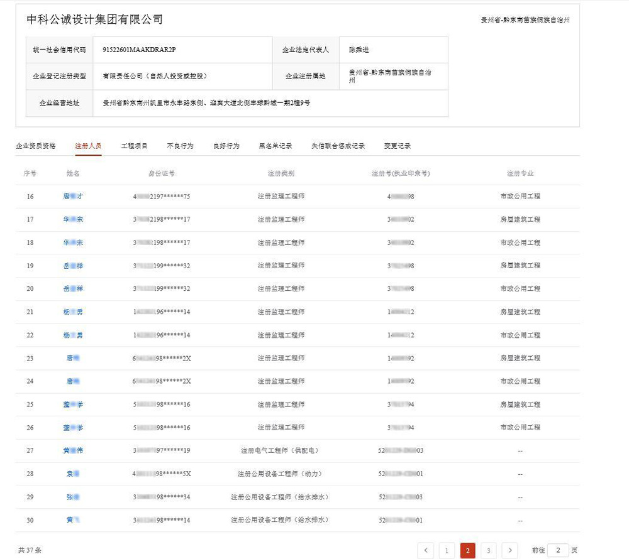Go to the previous page using the left arrow
629x559 pixels.
point(426,551)
